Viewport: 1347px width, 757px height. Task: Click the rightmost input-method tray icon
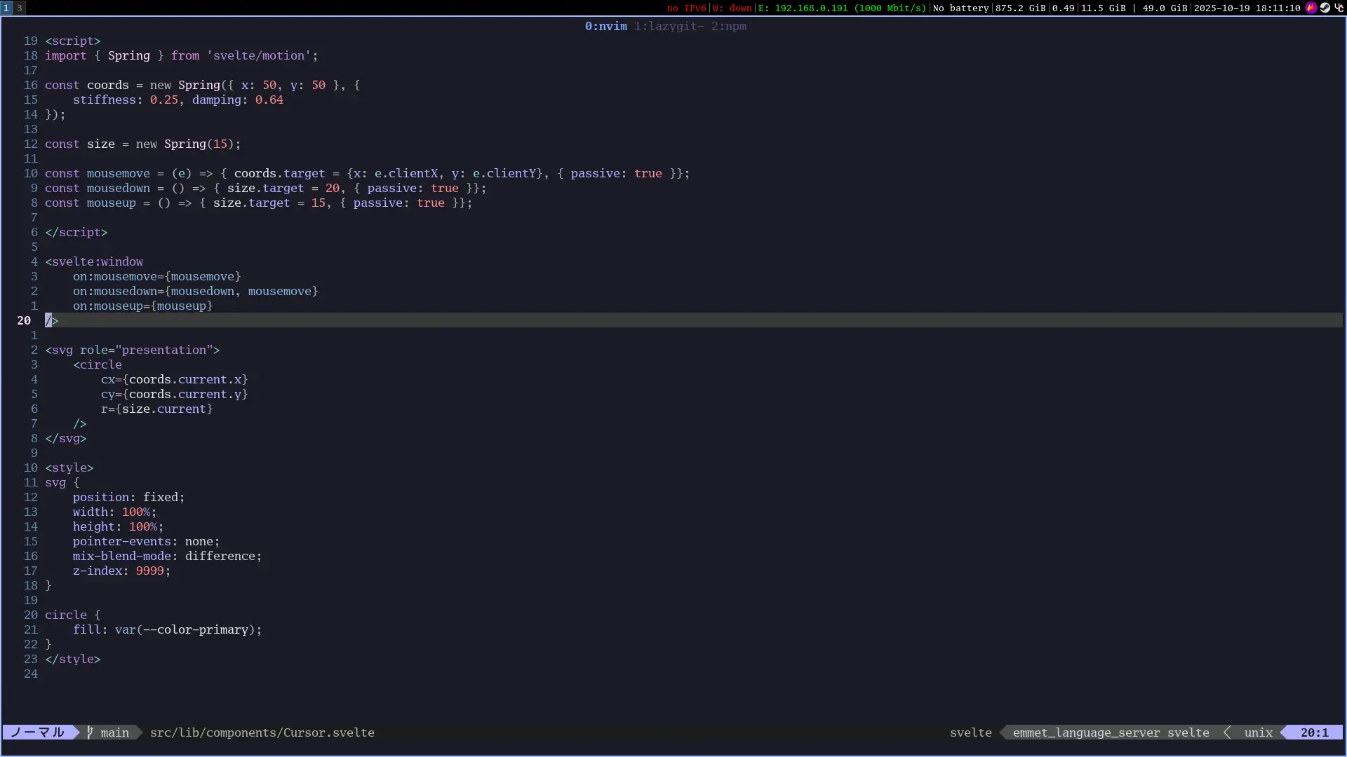[x=1339, y=8]
